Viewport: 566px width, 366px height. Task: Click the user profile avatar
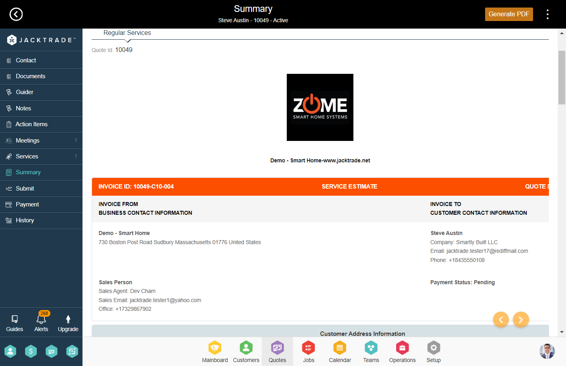[547, 351]
